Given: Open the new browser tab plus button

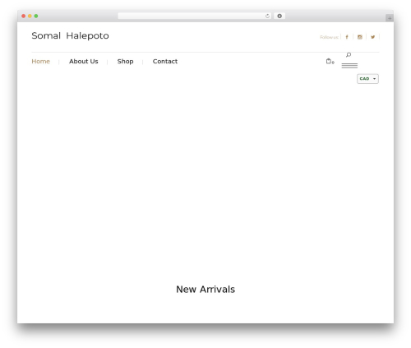Looking at the screenshot, I should [390, 18].
